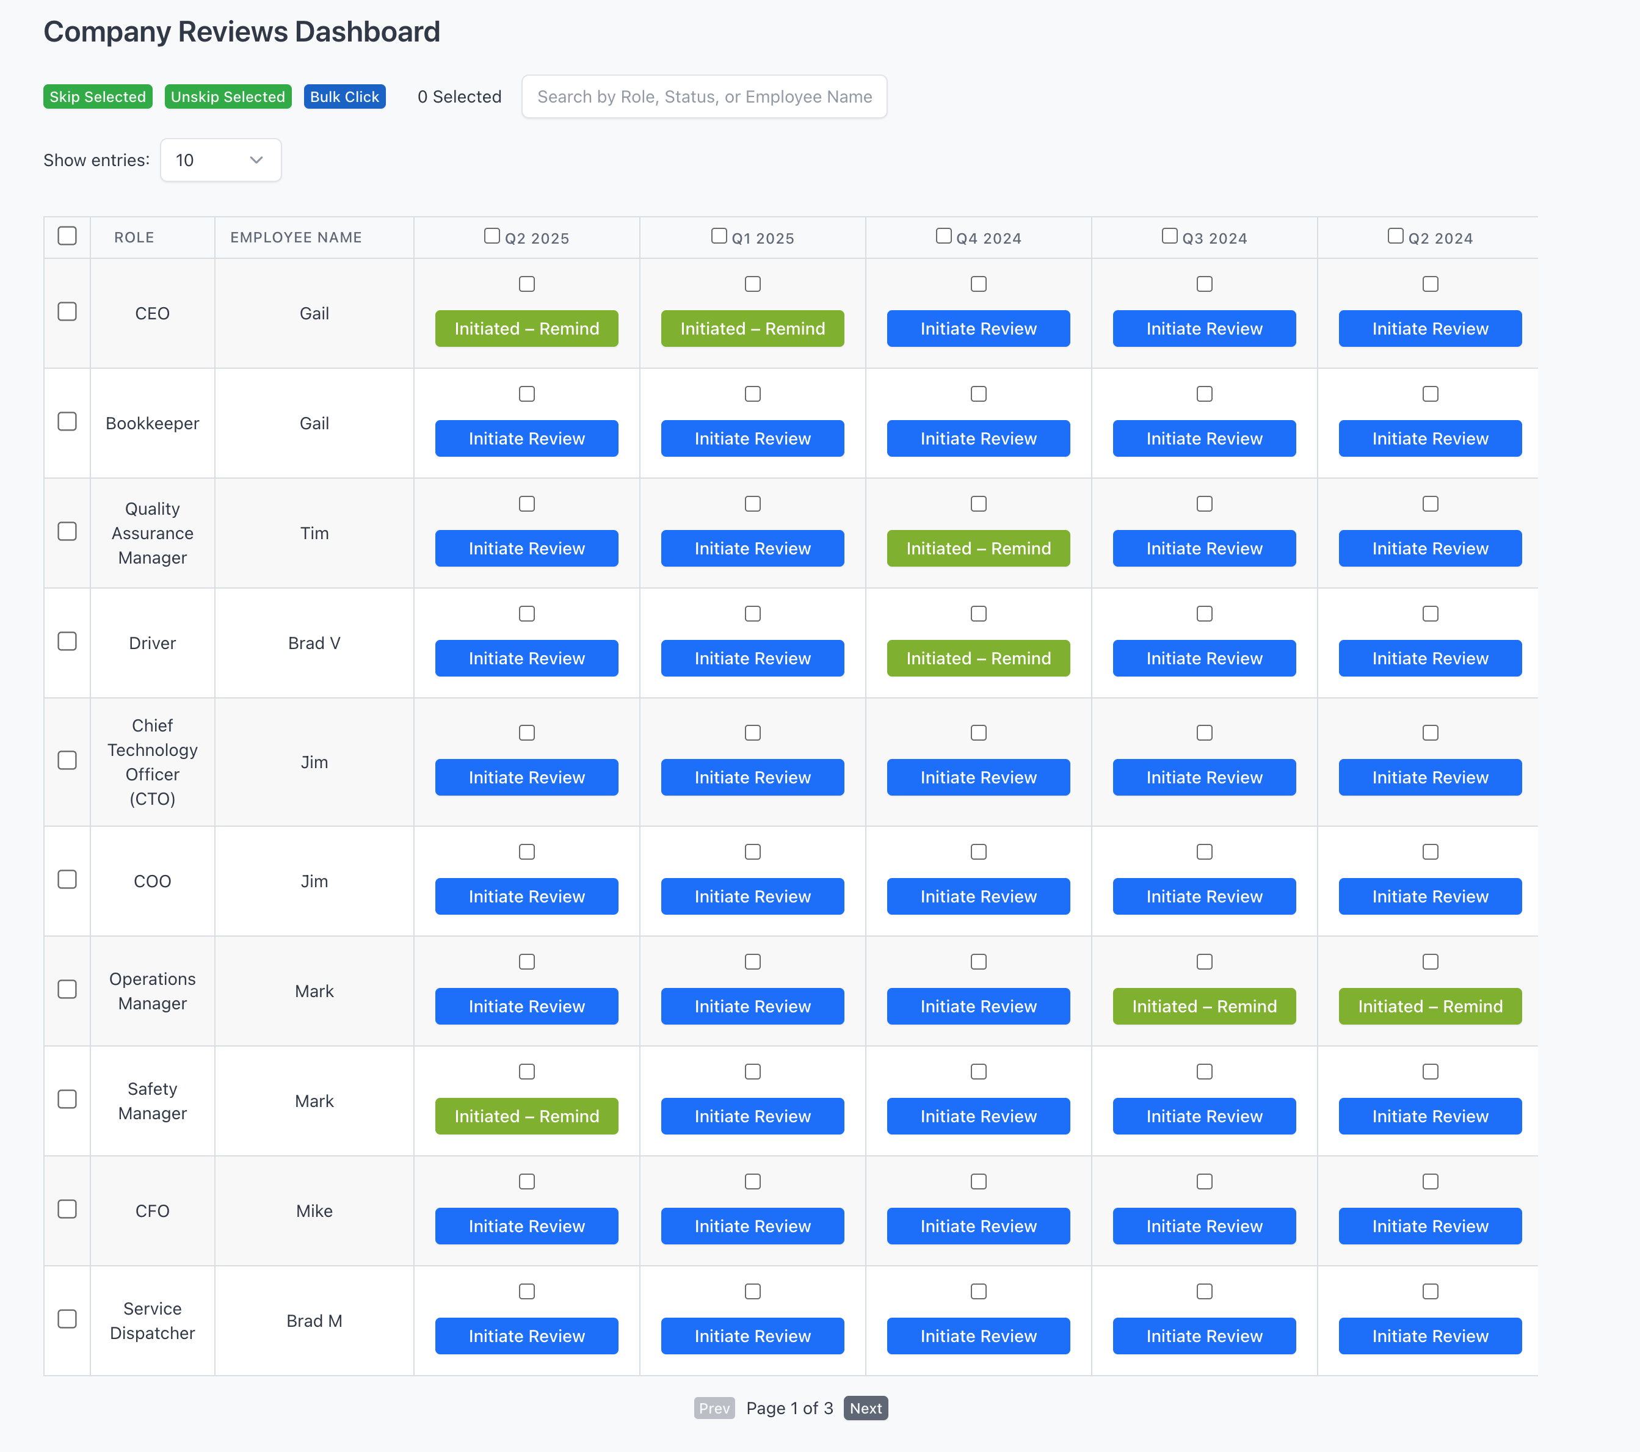Check the Q3 2024 column header checkbox
This screenshot has width=1640, height=1452.
[1170, 236]
